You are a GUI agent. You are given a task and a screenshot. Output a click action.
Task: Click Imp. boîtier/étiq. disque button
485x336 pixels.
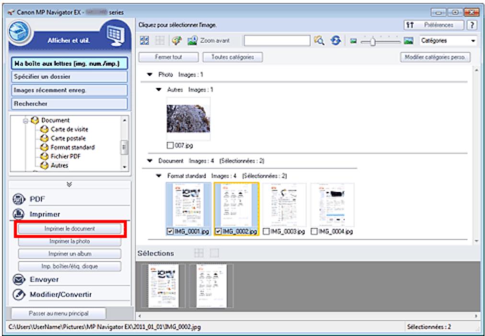[x=69, y=266]
